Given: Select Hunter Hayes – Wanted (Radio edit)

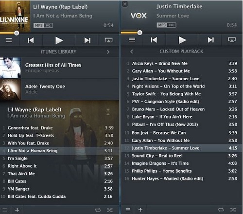Looking at the screenshot, I should click(x=182, y=178).
